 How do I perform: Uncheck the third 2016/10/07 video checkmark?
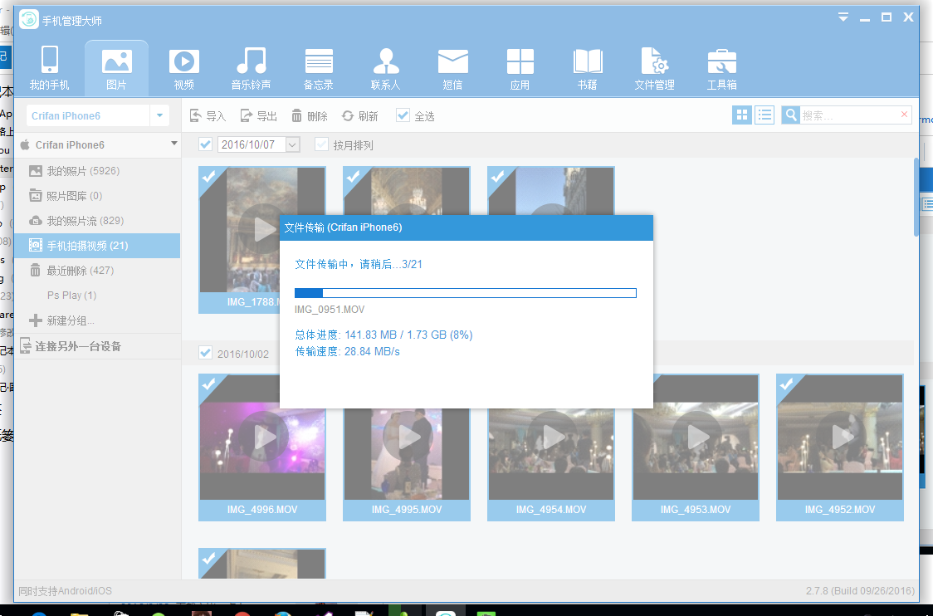tap(498, 176)
